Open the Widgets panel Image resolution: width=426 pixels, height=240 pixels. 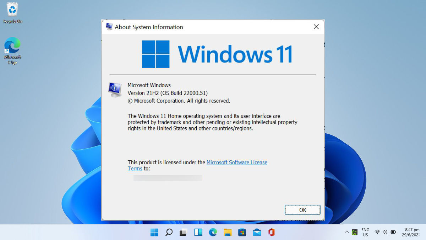tap(198, 232)
